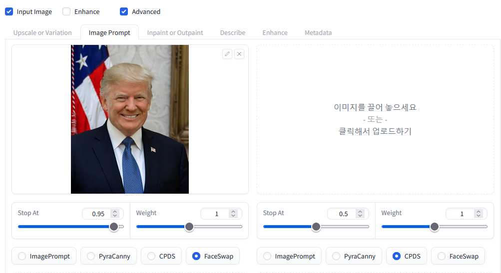Toggle the Advanced checkbox
The width and height of the screenshot is (501, 273).
(x=124, y=12)
